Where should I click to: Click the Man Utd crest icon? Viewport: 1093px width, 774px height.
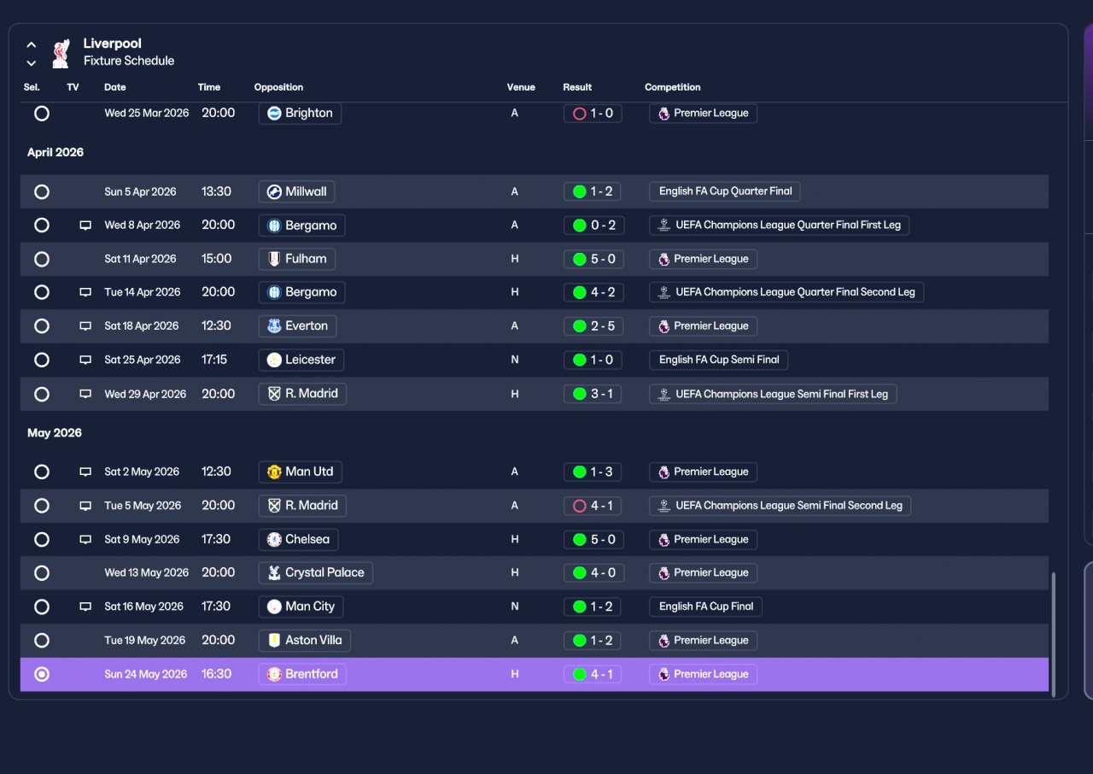tap(274, 472)
